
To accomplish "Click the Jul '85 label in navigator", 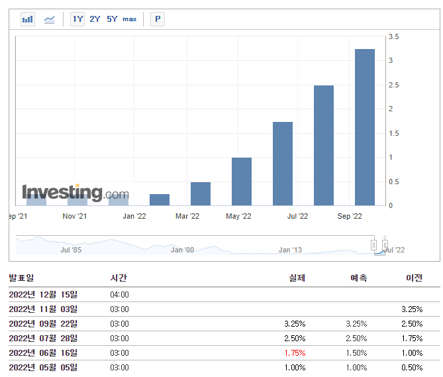I will 71,250.
